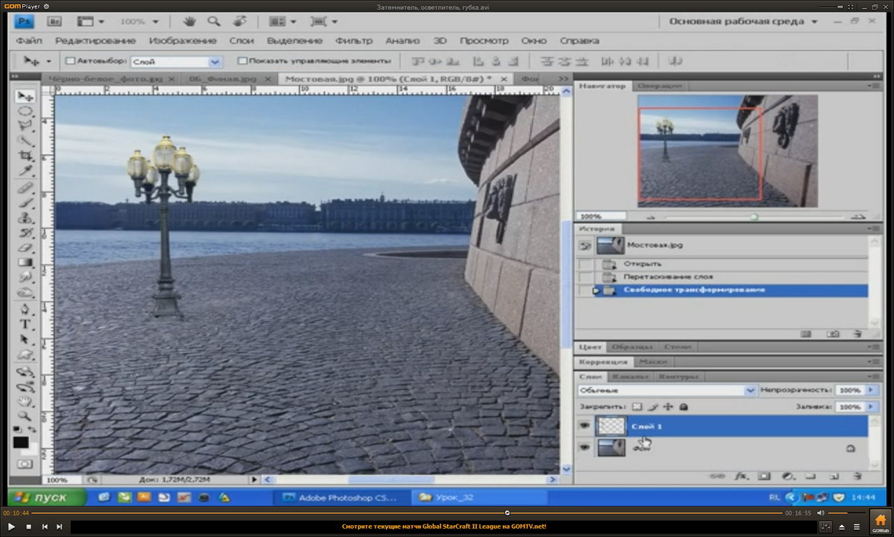Select the Zoom magnifier tool in toolbox

point(25,416)
